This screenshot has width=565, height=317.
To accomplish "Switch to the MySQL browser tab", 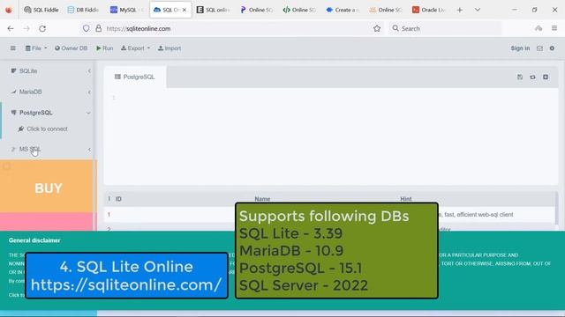I will pyautogui.click(x=127, y=10).
